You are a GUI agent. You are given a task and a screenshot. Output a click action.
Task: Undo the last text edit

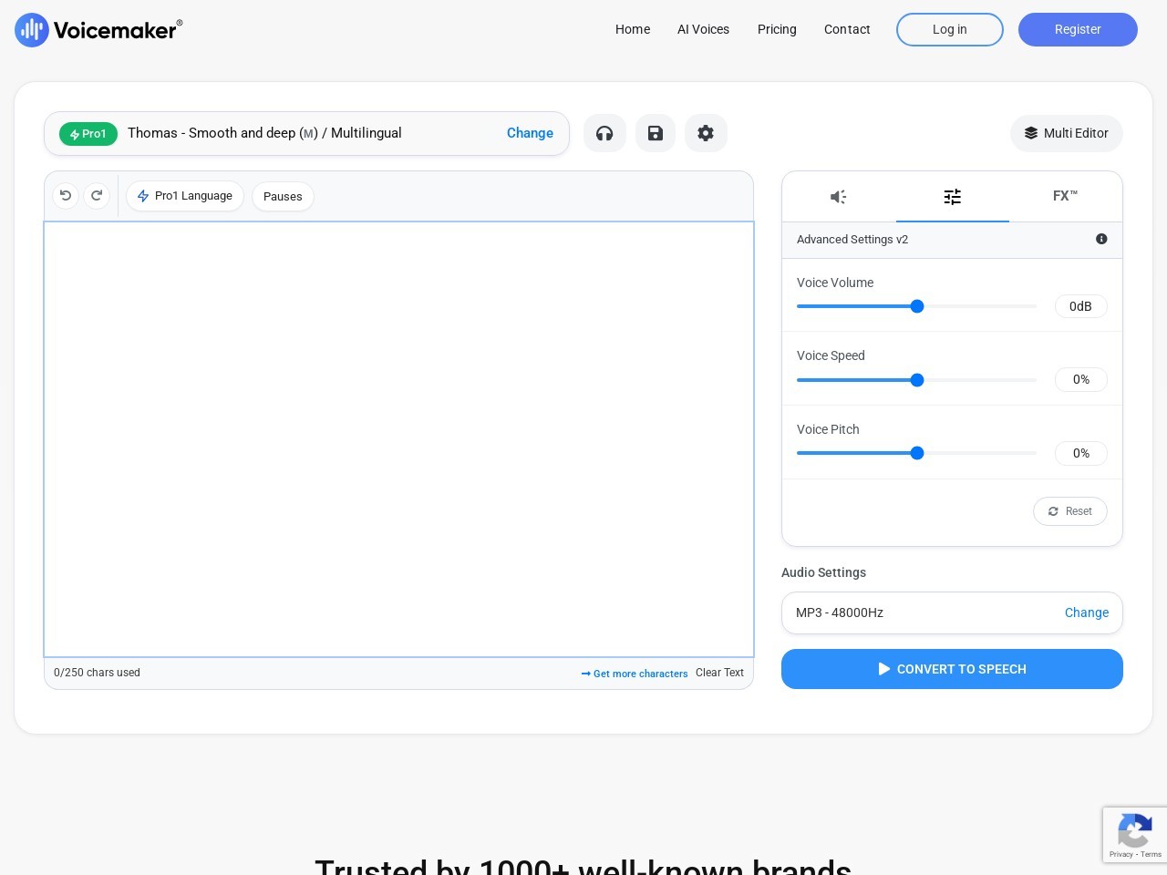point(66,196)
